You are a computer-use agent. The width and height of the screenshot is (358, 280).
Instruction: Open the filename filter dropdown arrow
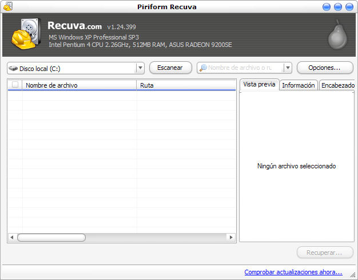(x=288, y=68)
